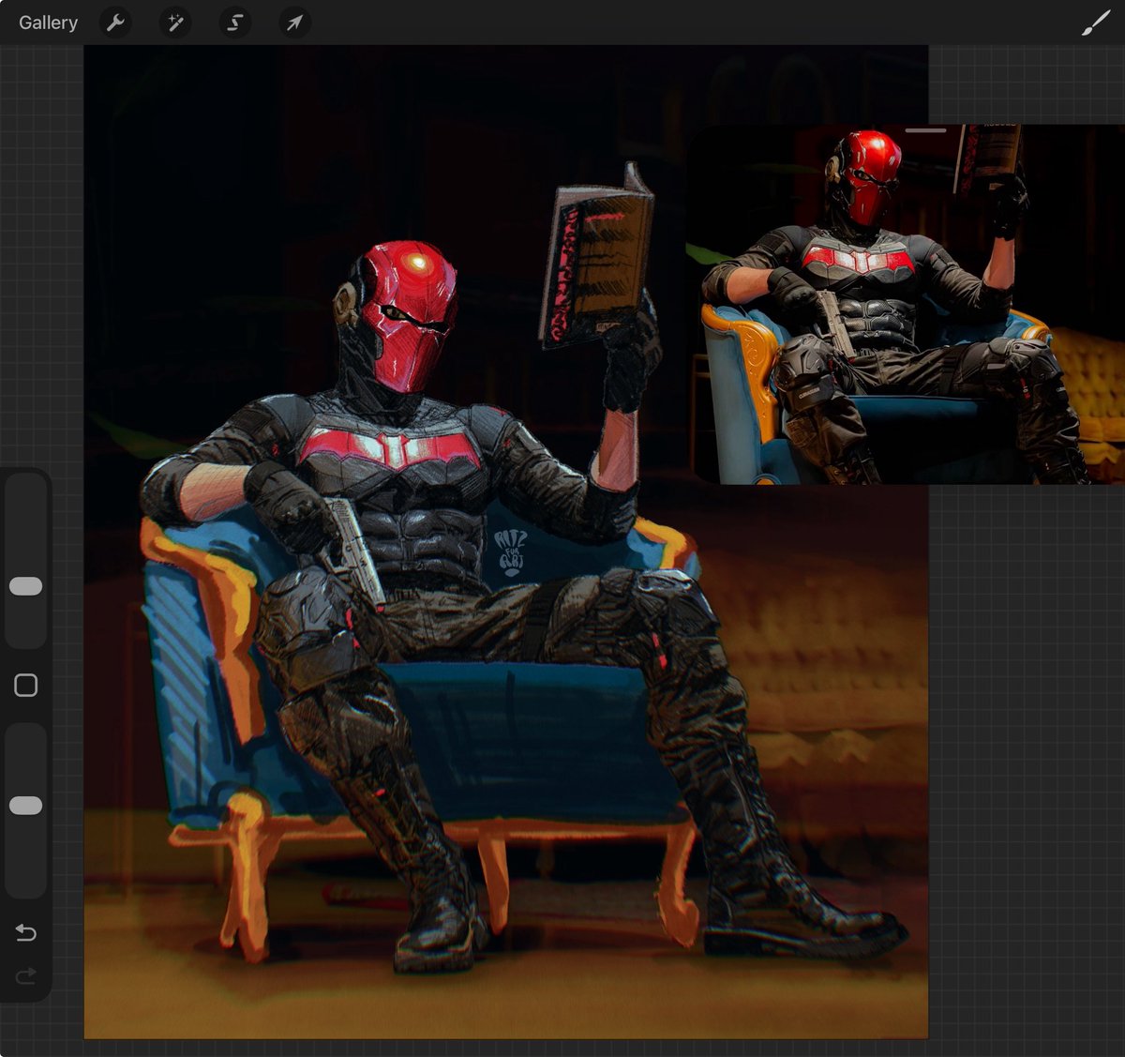Undo the last stroke
This screenshot has height=1057, width=1125.
click(26, 932)
